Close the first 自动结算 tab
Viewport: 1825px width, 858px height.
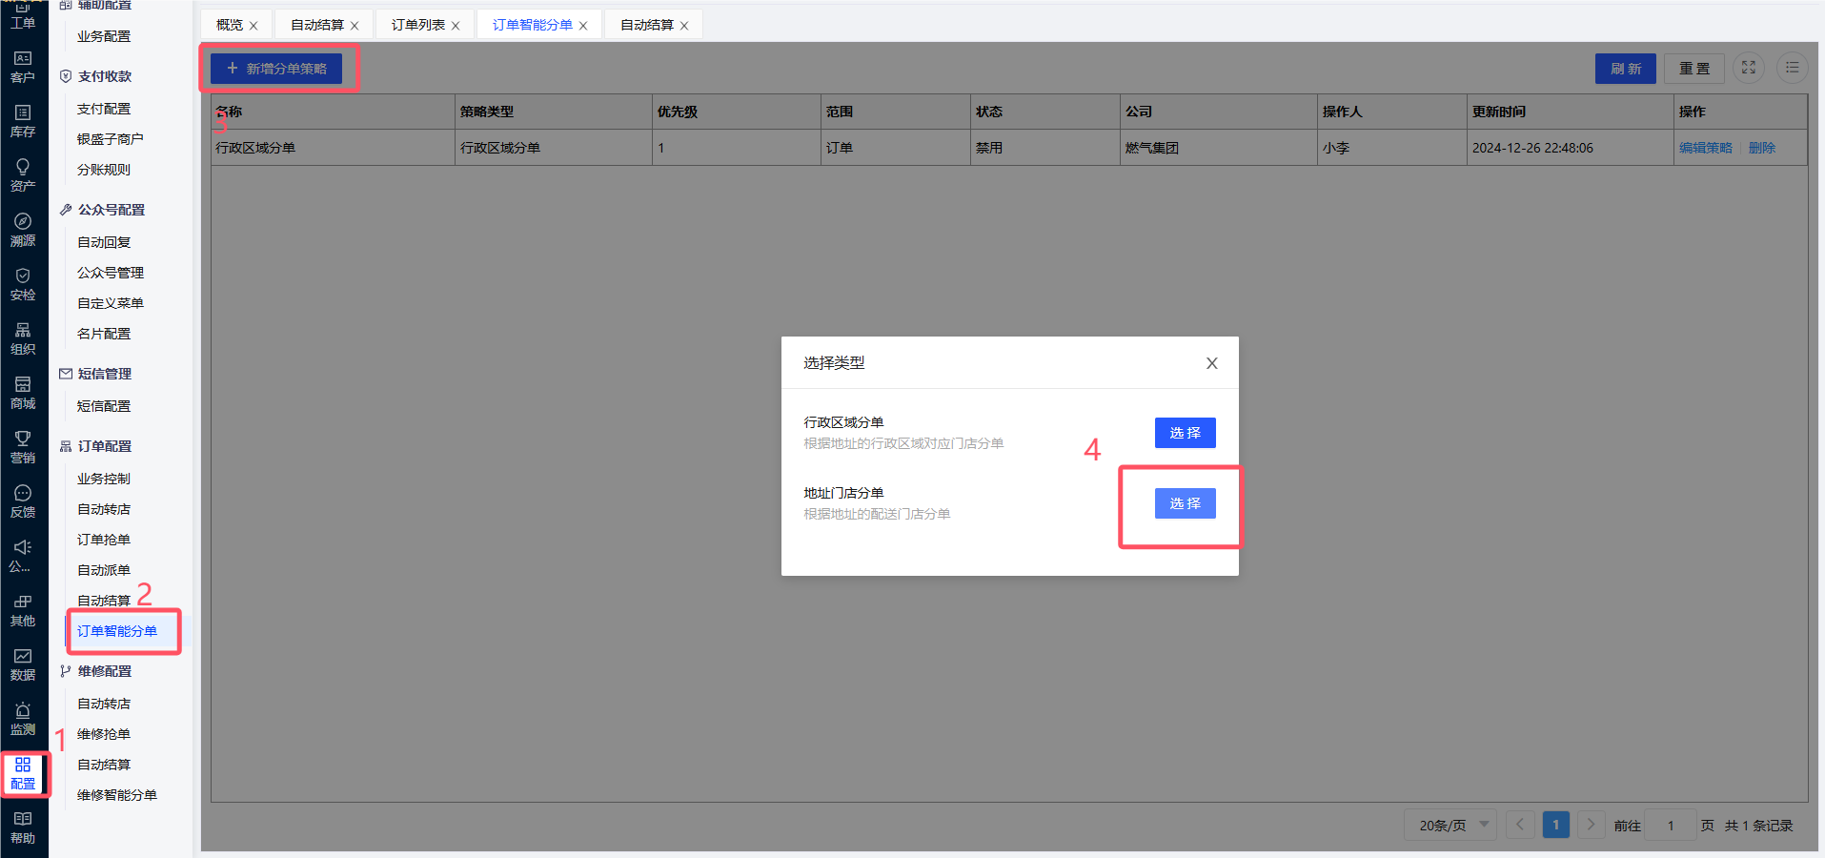coord(355,26)
